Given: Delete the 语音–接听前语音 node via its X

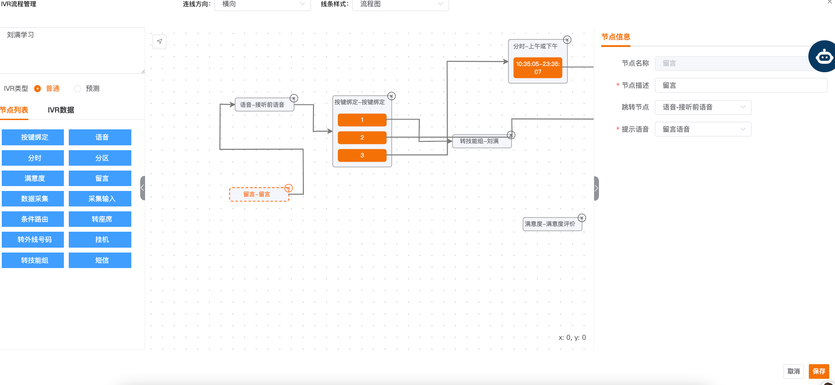Looking at the screenshot, I should coord(294,98).
